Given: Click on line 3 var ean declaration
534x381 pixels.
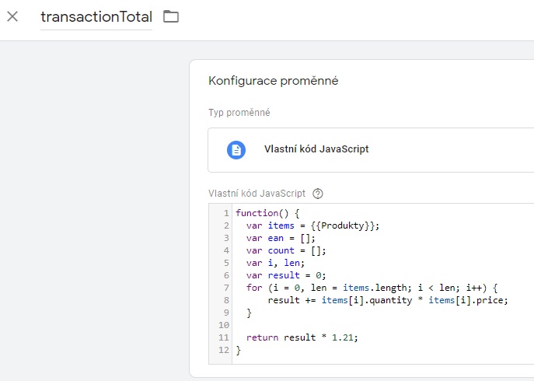Looking at the screenshot, I should click(281, 238).
